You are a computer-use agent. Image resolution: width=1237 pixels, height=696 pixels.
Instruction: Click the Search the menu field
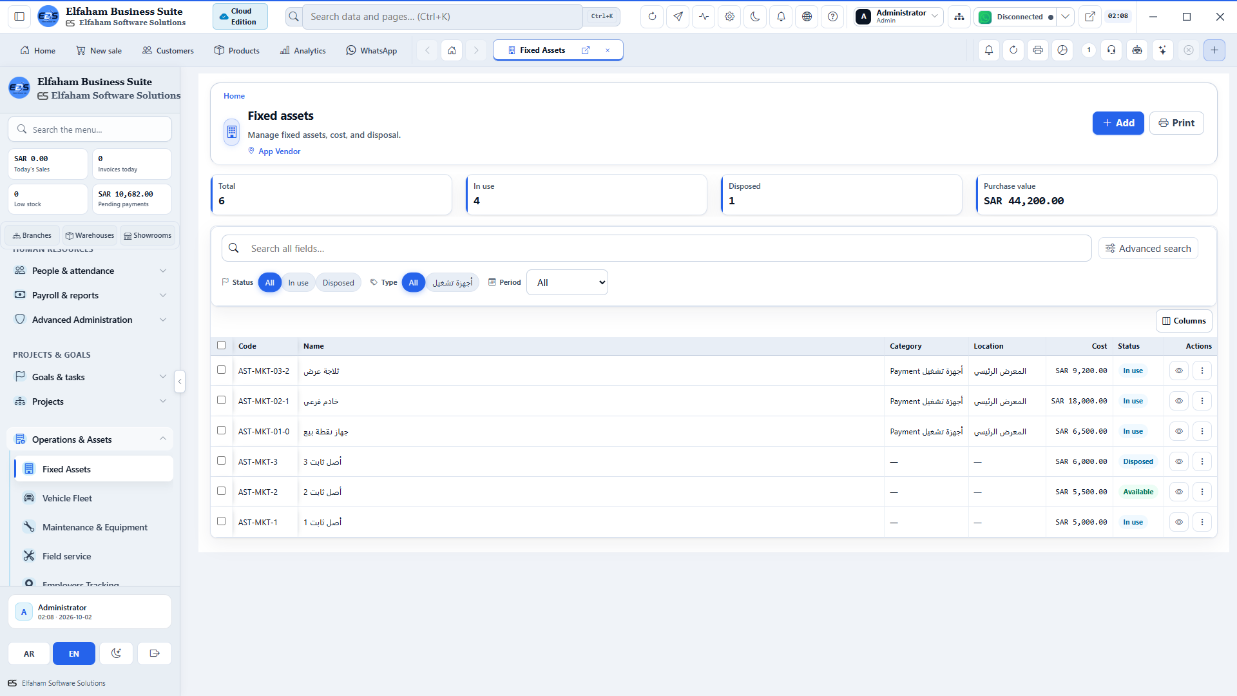[90, 130]
